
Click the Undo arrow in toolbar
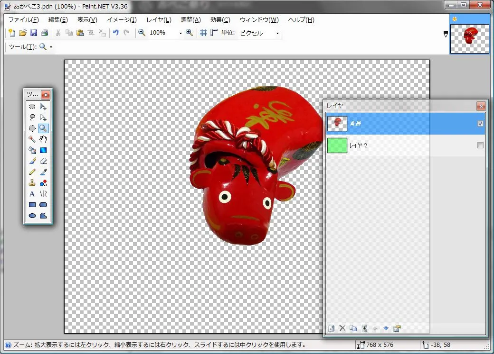(x=115, y=33)
